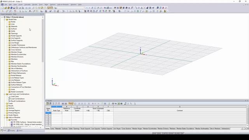The height and width of the screenshot is (140, 249).
Task: Open the Insert menu
Action: (21, 5)
